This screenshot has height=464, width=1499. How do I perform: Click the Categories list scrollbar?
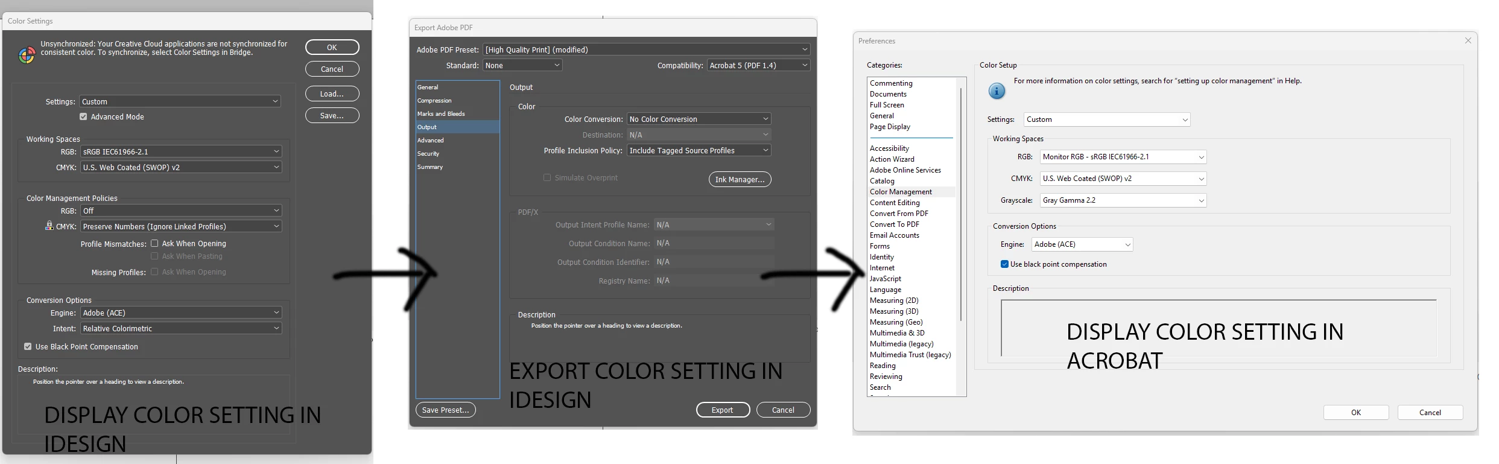coord(961,204)
